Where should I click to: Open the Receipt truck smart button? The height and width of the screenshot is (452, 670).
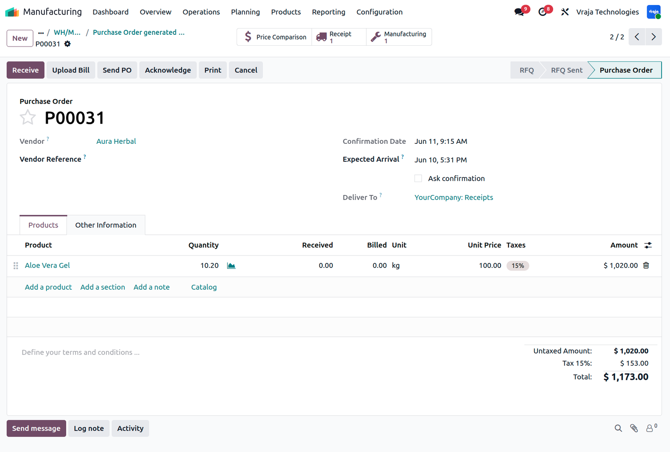pos(339,37)
